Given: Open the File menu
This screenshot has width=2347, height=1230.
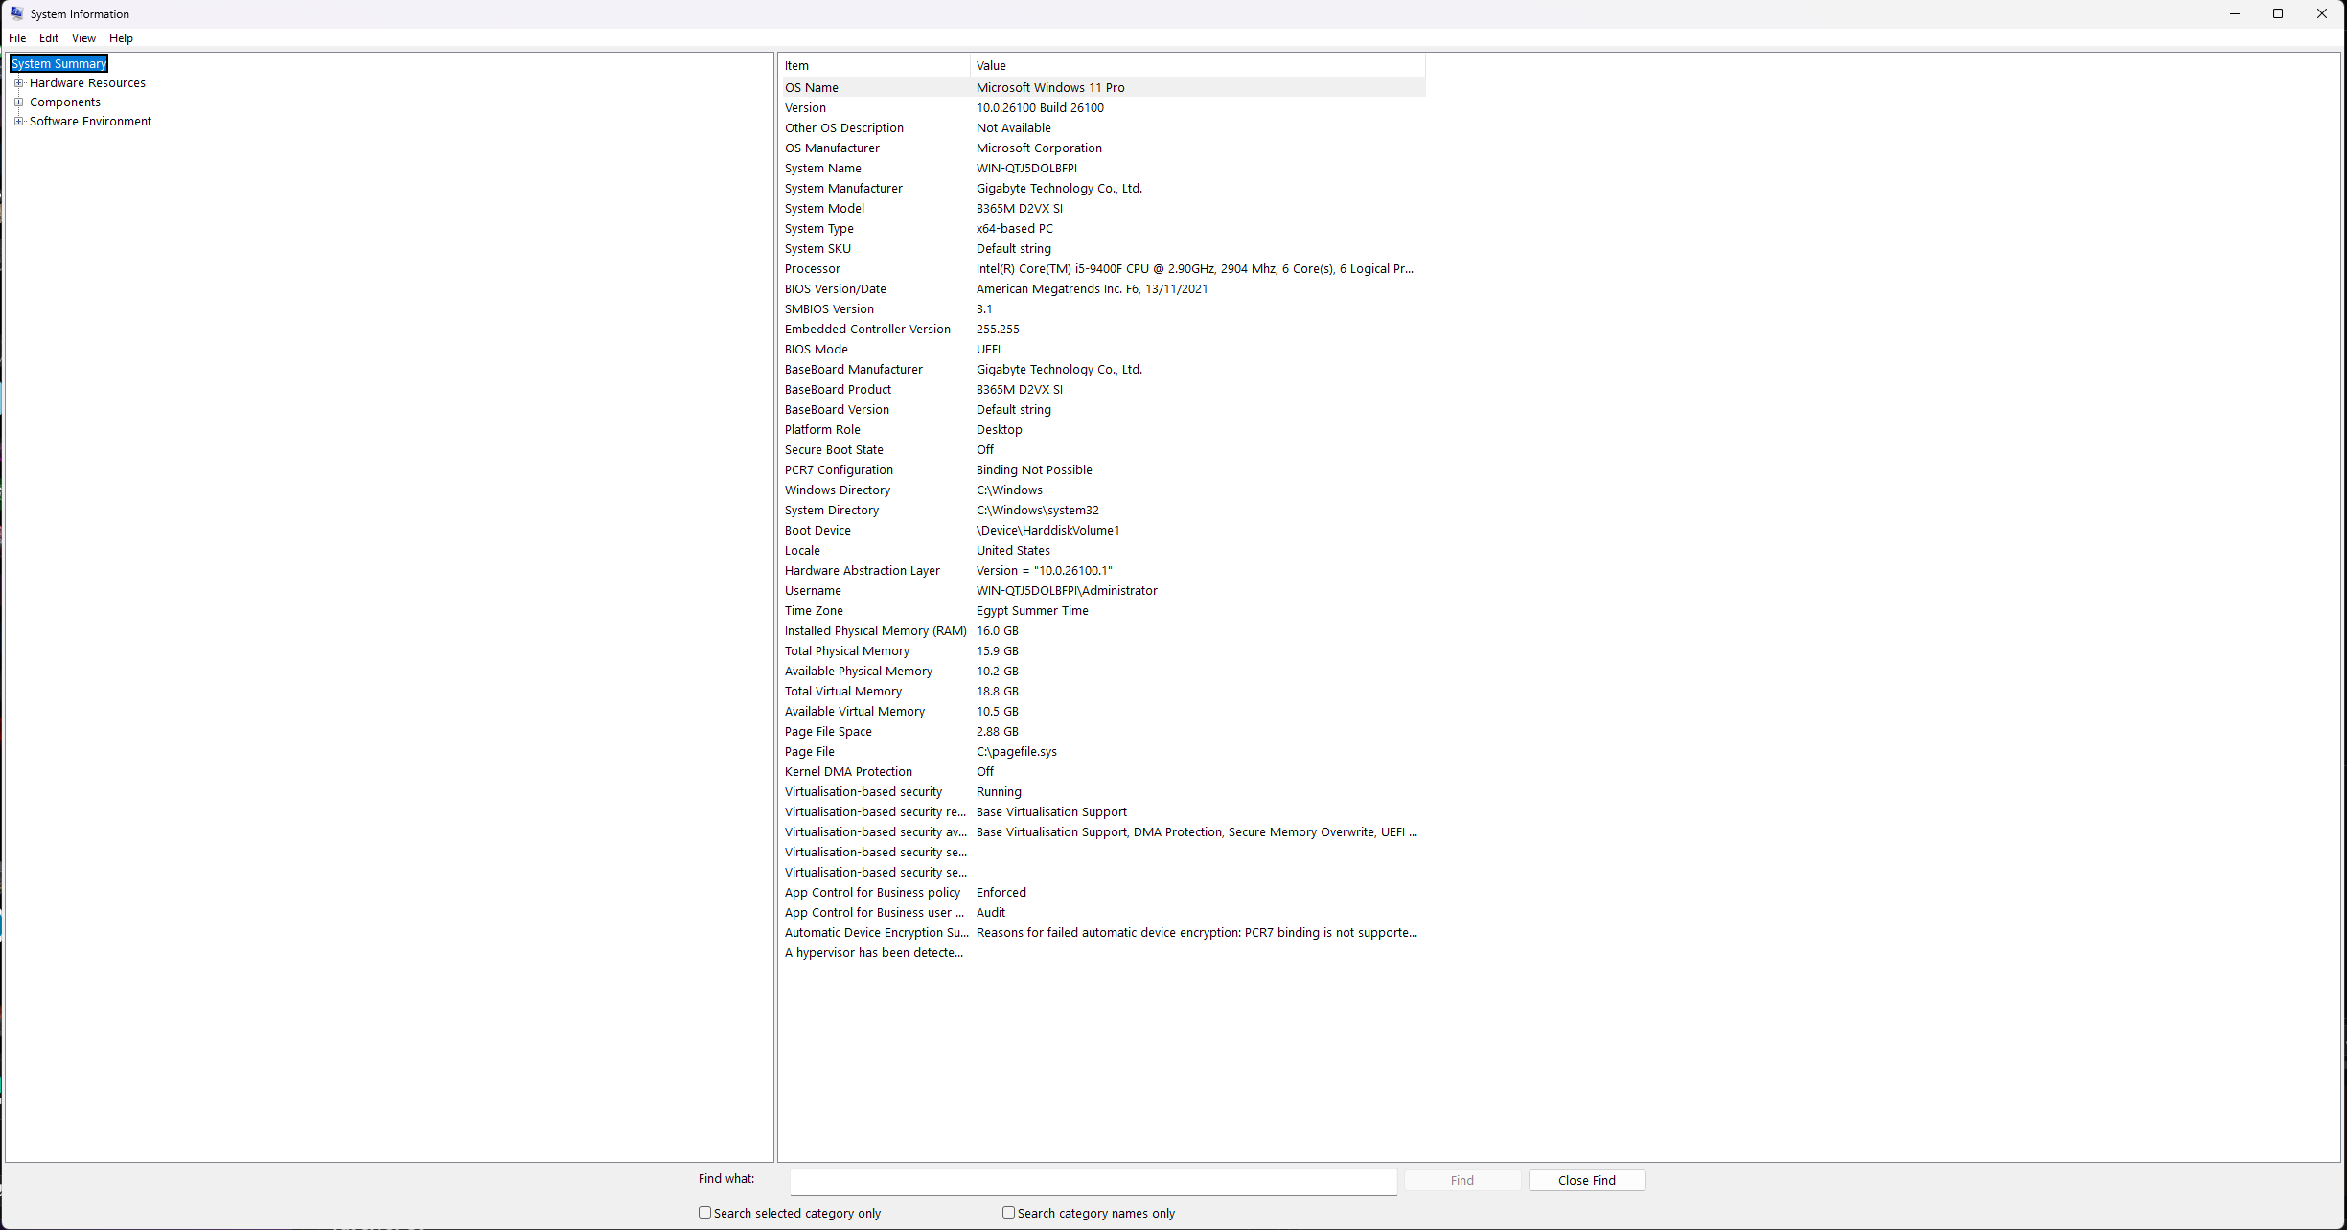Looking at the screenshot, I should (17, 38).
